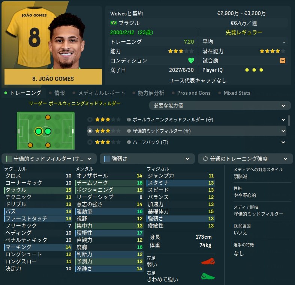Screen dimensions: 295x285
Task: Click info icon beside ボールウィニングミッドフィルダー (守)
Action: (129, 120)
